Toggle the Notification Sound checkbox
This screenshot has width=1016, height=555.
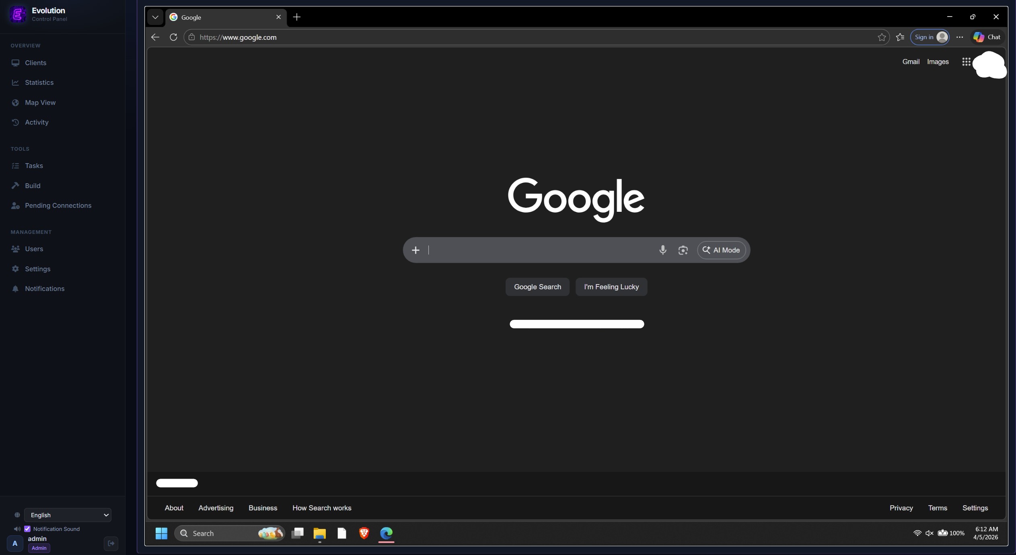[x=27, y=529]
